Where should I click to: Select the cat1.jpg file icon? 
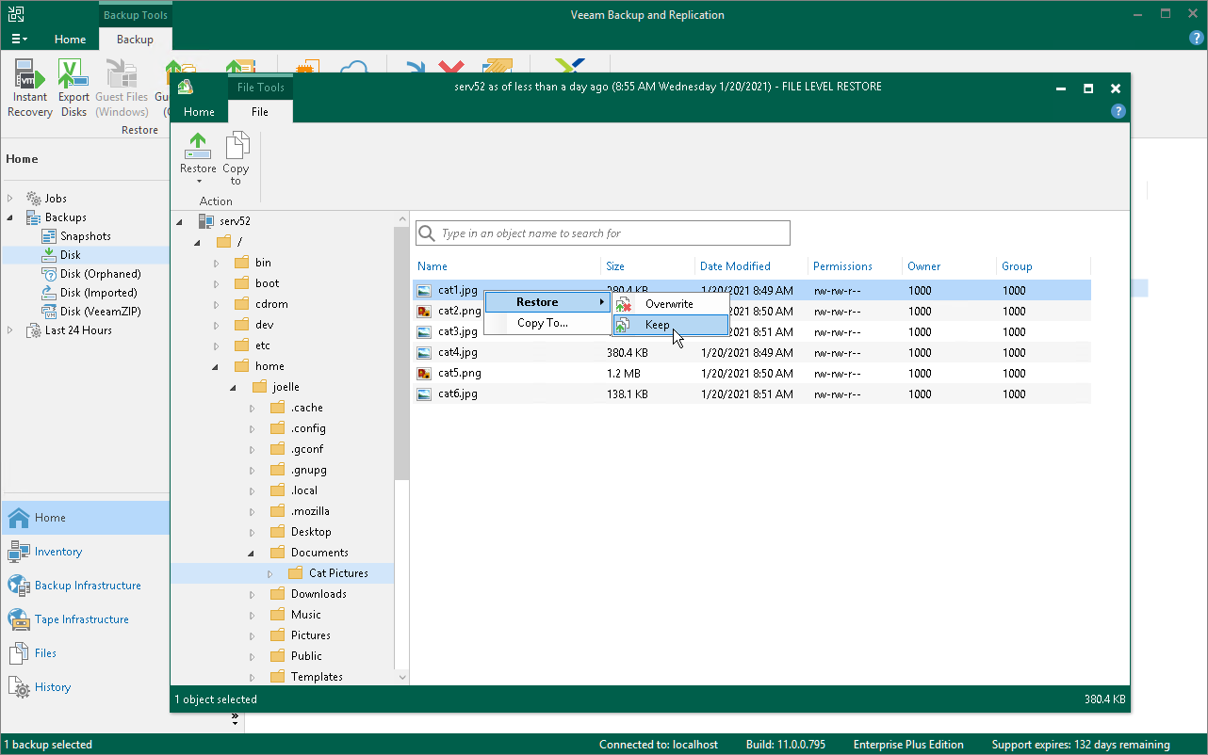point(425,291)
